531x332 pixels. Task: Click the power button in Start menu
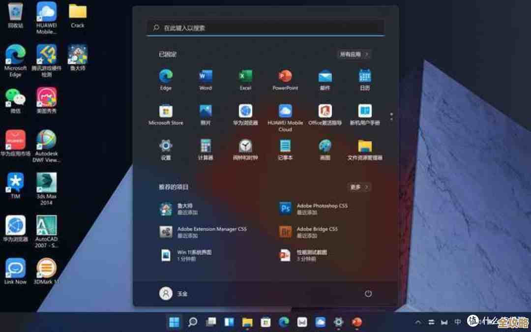(368, 294)
